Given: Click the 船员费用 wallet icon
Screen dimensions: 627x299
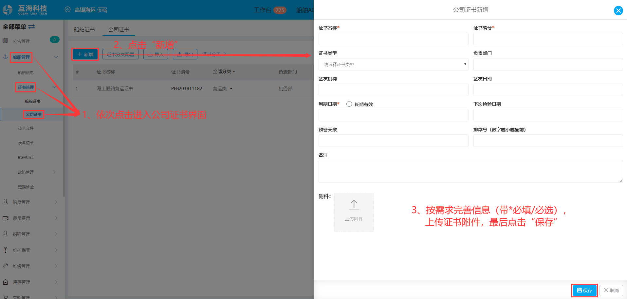Looking at the screenshot, I should click(5, 218).
